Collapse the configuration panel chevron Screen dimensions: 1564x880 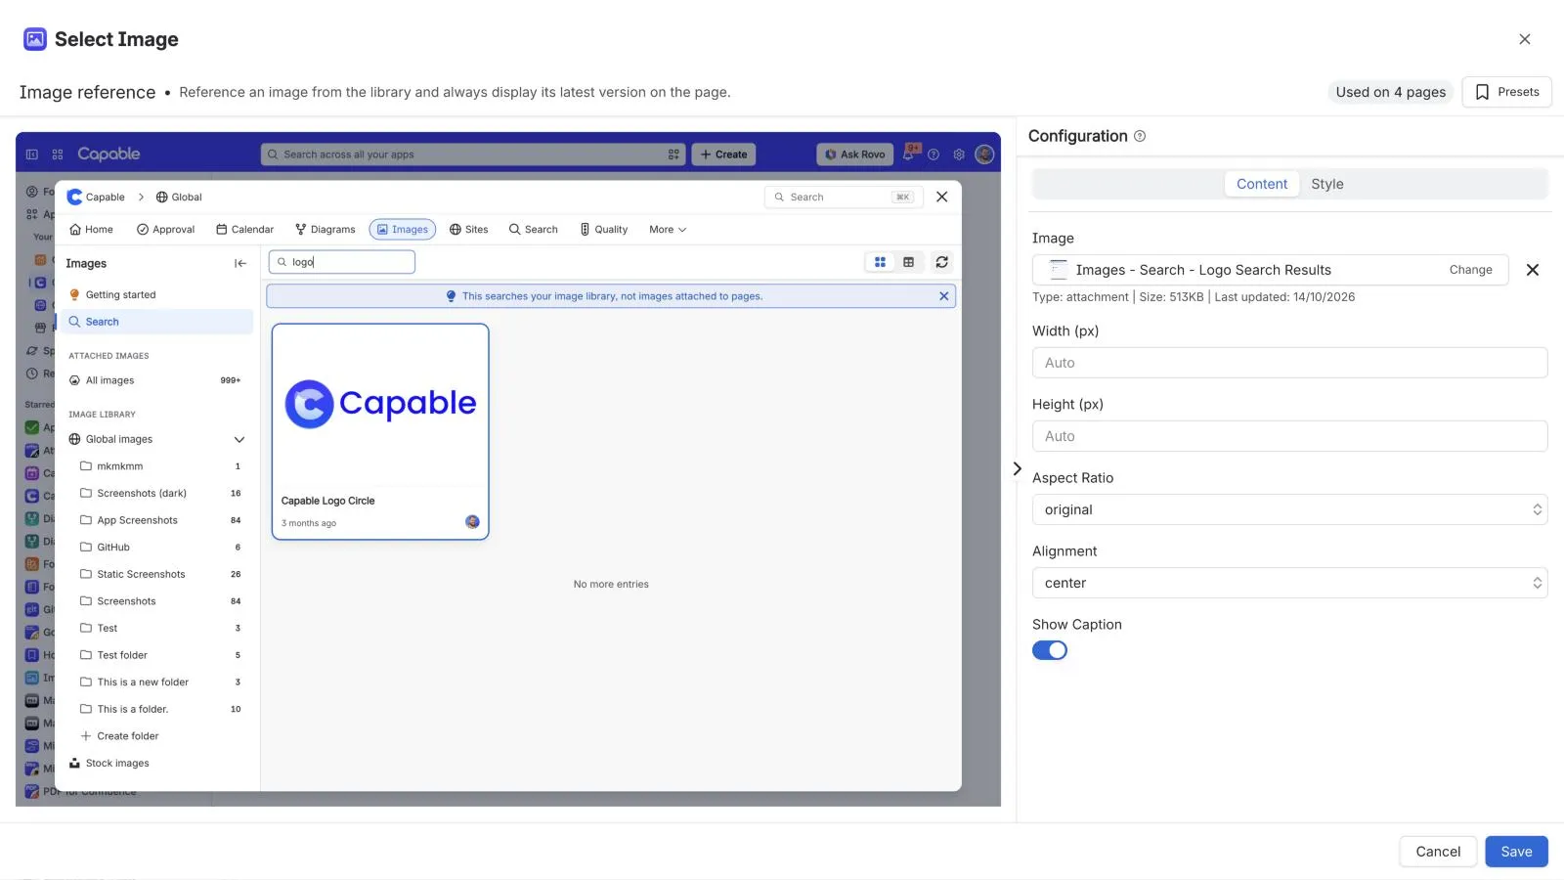coord(1017,469)
